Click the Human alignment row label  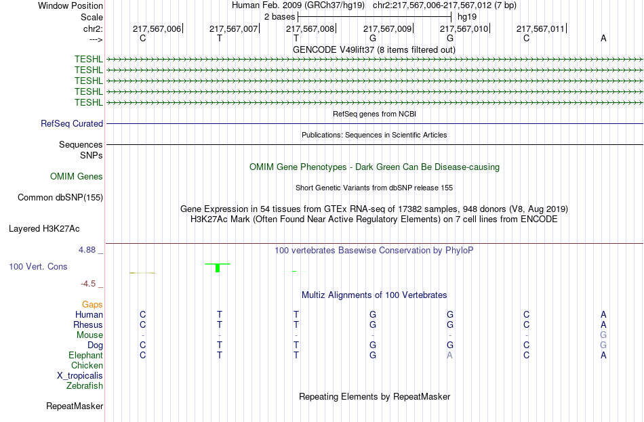pyautogui.click(x=89, y=315)
